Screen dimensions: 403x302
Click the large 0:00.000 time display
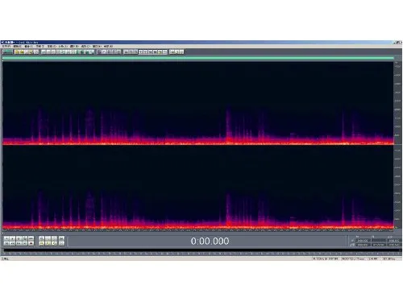pyautogui.click(x=210, y=241)
